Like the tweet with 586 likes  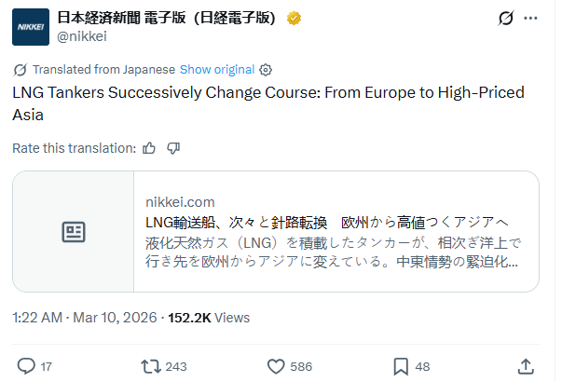pos(276,366)
